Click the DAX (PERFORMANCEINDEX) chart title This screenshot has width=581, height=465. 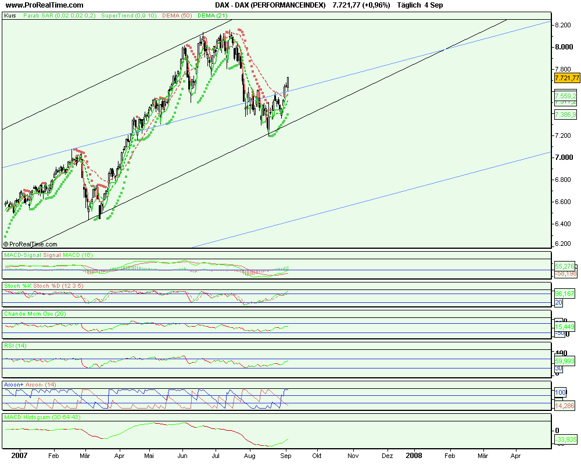click(270, 5)
